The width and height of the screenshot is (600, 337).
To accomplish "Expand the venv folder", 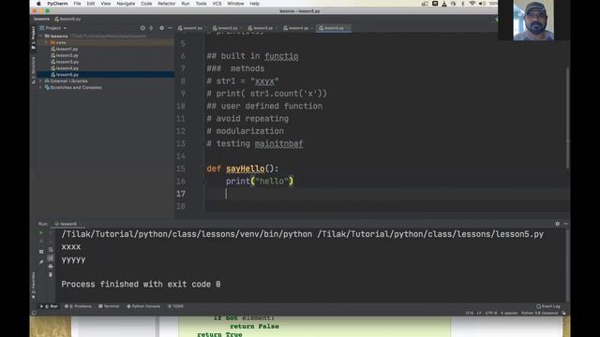I will pyautogui.click(x=47, y=42).
